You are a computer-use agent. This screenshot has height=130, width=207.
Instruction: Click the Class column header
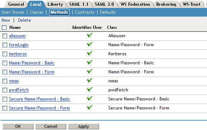[112, 27]
